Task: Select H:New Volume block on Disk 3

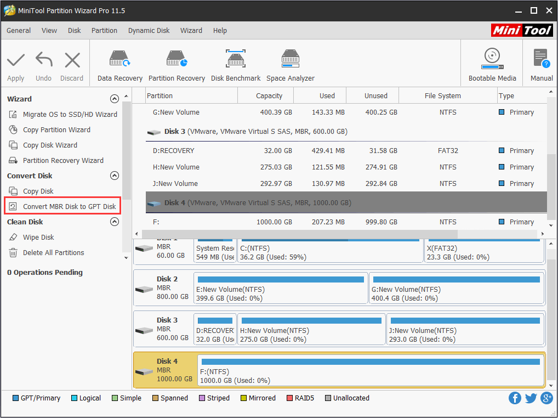Action: 311,329
